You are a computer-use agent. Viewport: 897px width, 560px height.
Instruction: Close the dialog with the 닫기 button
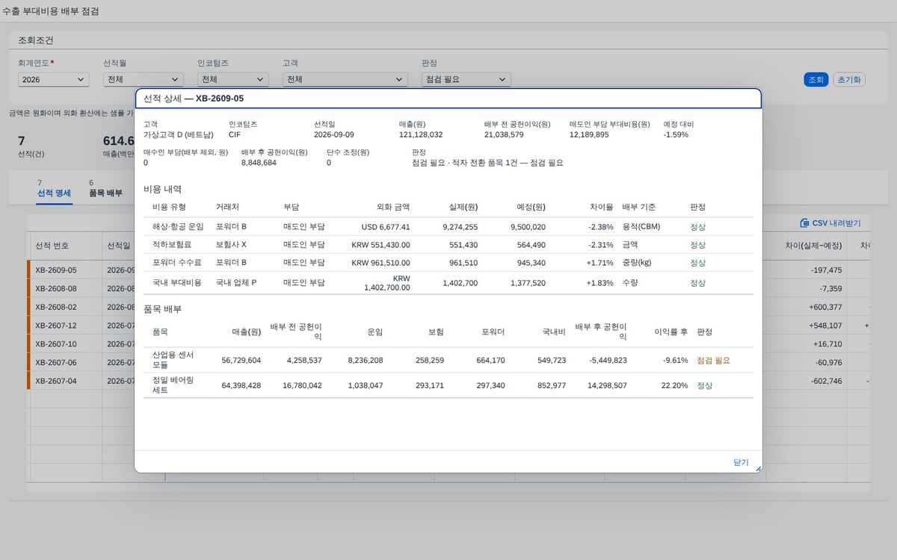click(x=741, y=462)
